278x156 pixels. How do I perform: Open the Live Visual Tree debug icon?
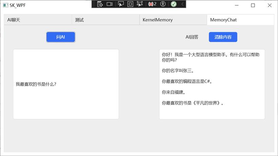tap(100, 4)
